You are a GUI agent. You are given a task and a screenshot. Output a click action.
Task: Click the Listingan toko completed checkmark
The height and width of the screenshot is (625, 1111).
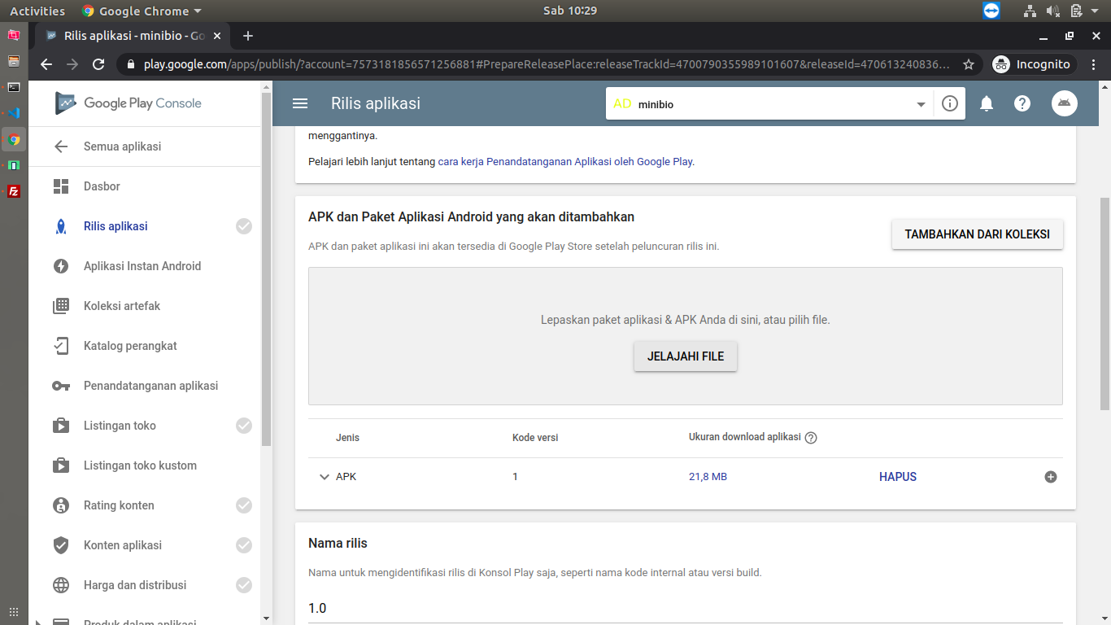coord(244,426)
